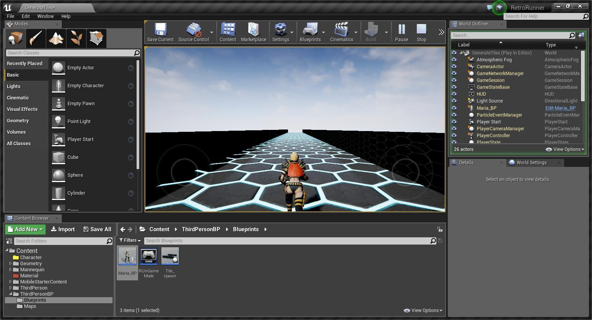This screenshot has height=320, width=592.
Task: Click the Blueprints toolbar button
Action: point(310,32)
